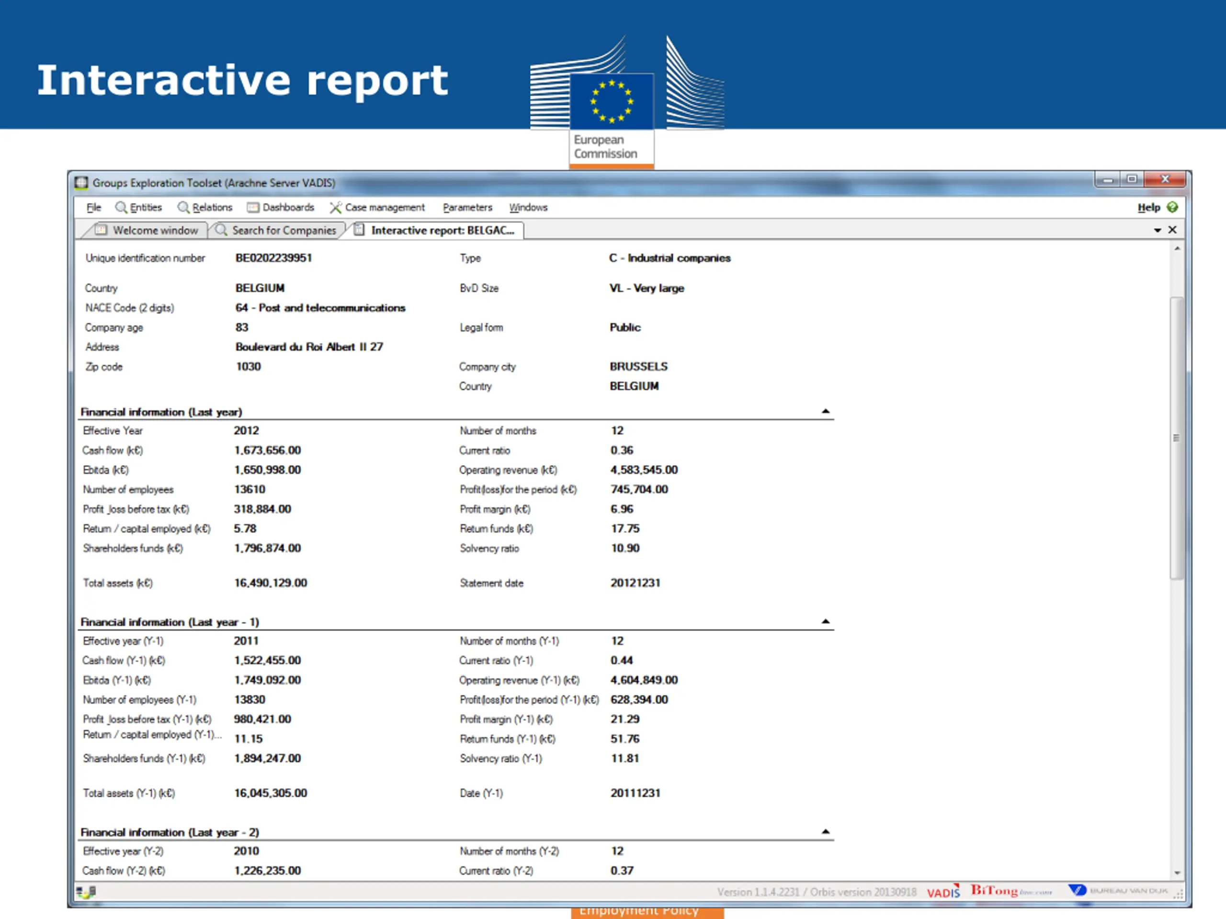This screenshot has height=919, width=1226.
Task: Collapse the Financial information (Last year - 1) section
Action: pyautogui.click(x=825, y=621)
